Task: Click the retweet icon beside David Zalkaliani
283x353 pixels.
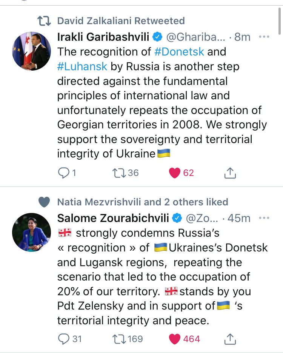Action: point(45,21)
